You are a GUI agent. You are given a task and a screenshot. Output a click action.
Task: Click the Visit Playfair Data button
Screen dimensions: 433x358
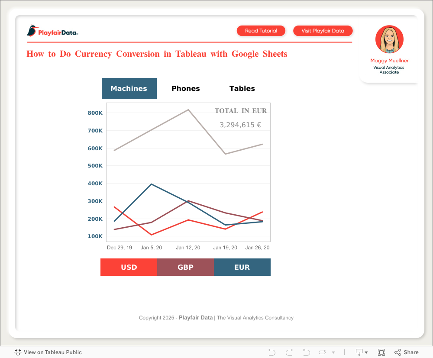point(323,31)
